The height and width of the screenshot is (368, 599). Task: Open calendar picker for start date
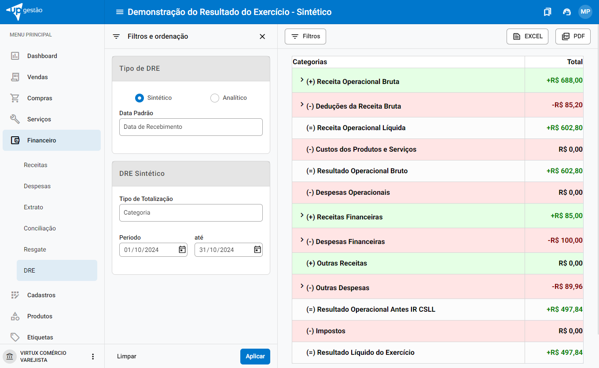click(182, 250)
